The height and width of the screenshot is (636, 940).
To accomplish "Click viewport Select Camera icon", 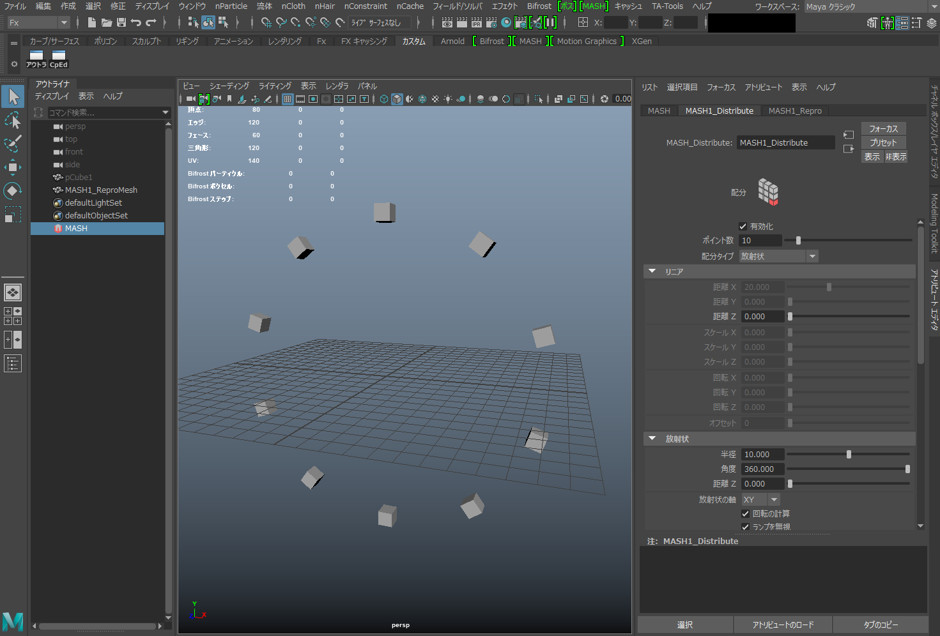I will coord(191,99).
